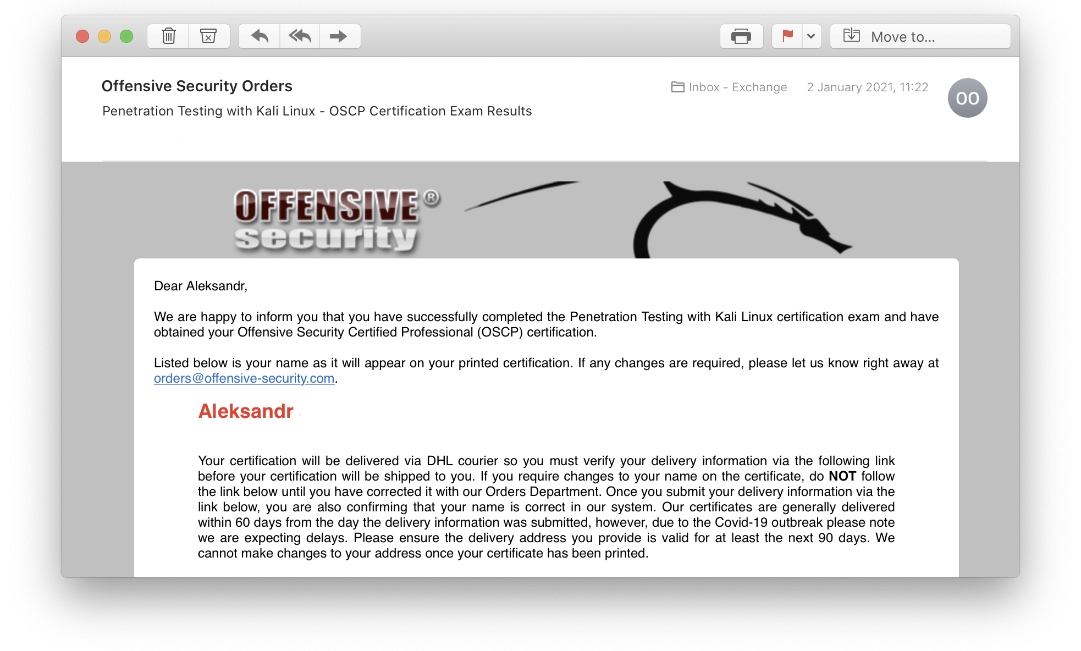Expand the Flag dropdown arrow
The height and width of the screenshot is (651, 1081).
[x=809, y=36]
